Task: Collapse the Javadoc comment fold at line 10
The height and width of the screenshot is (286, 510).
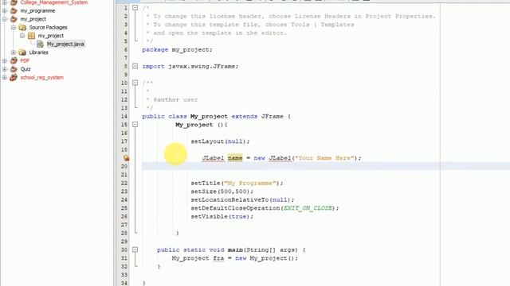Action: (135, 83)
